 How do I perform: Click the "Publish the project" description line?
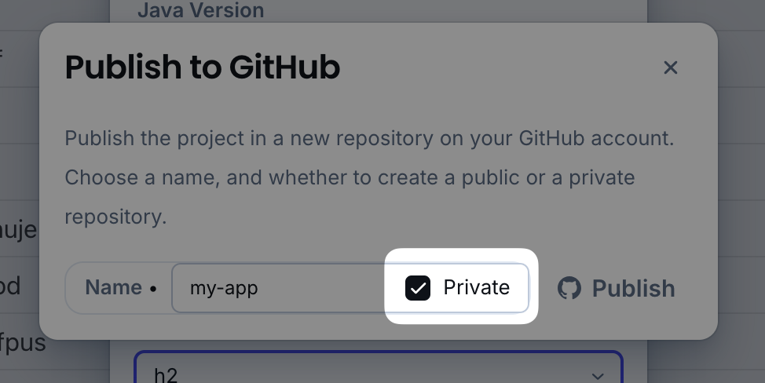[369, 140]
